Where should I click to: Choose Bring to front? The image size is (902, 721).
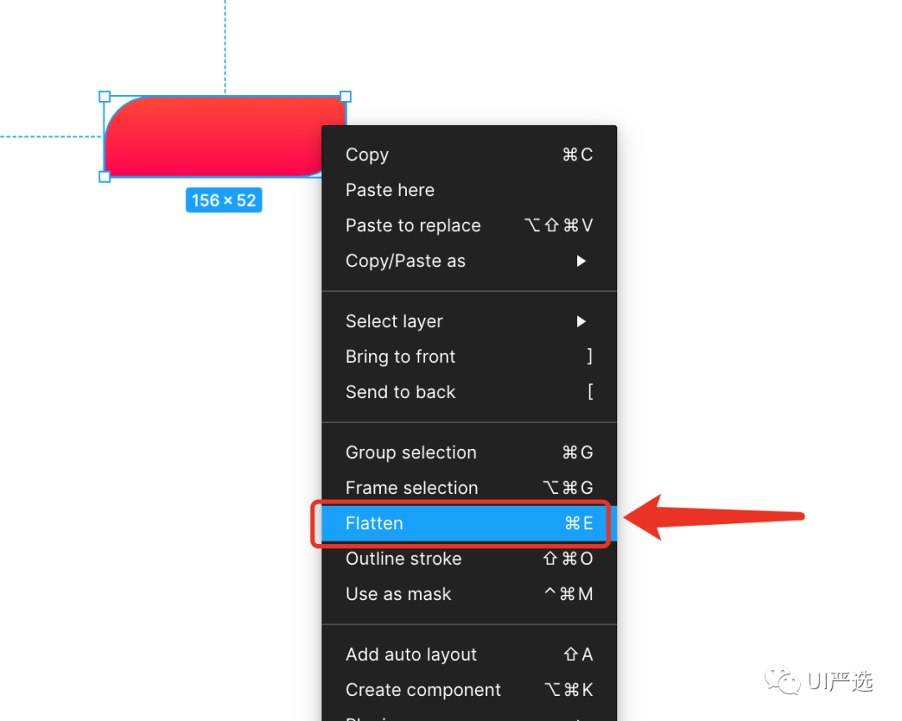469,356
